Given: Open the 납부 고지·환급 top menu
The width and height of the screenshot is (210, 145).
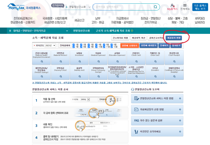Looking at the screenshot, I should 97,20.
